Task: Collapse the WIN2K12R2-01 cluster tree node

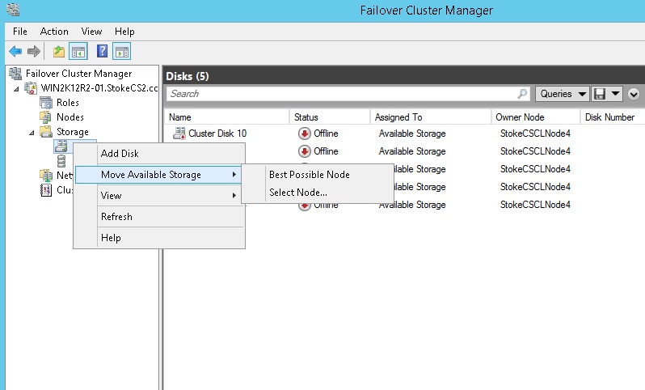Action: (x=16, y=88)
